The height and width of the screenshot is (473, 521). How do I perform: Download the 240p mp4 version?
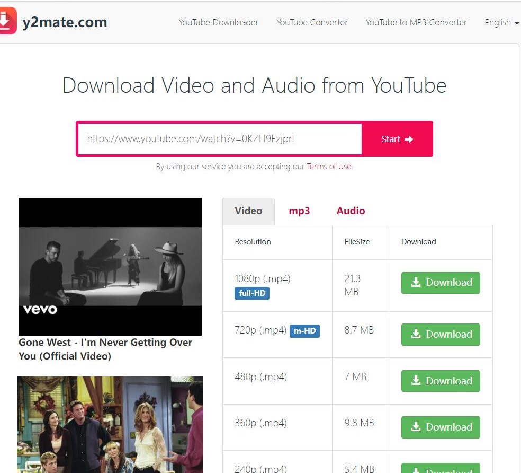(441, 469)
